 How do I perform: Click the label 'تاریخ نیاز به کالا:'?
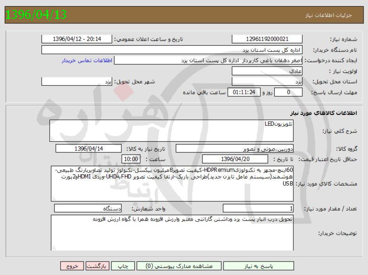pyautogui.click(x=146, y=149)
